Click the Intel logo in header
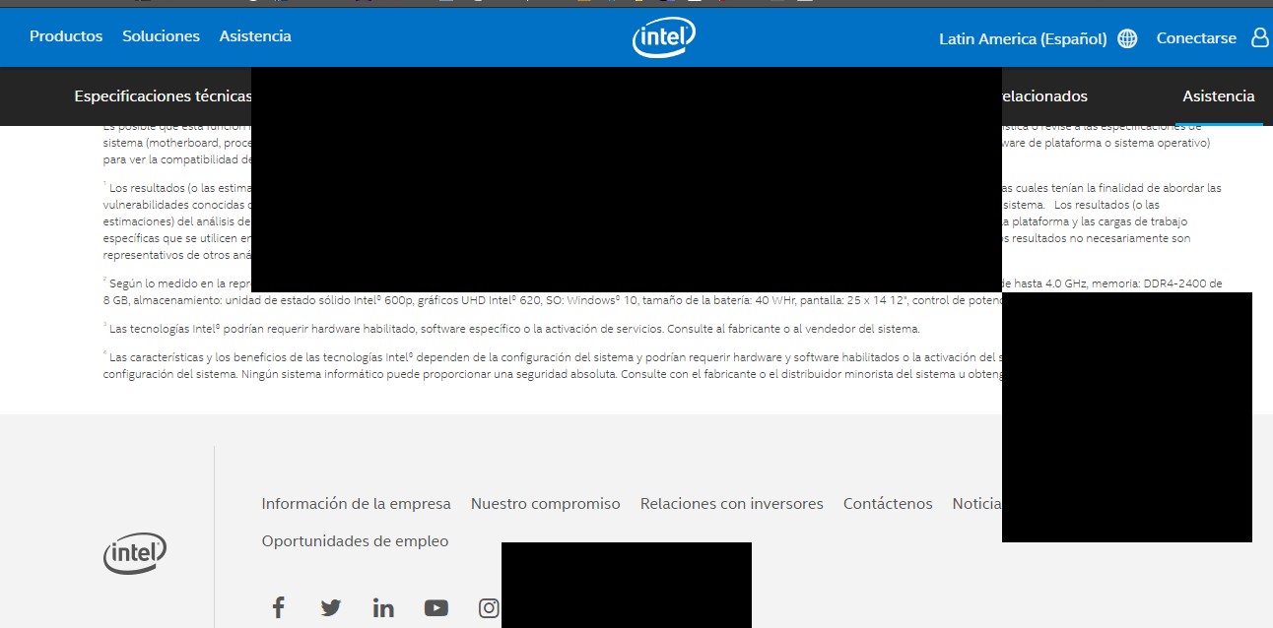This screenshot has width=1273, height=628. (x=664, y=38)
